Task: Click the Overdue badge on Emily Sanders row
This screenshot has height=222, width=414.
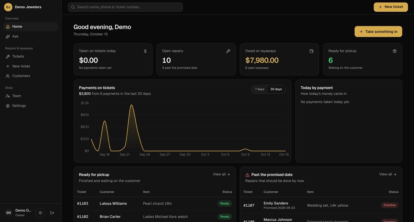Action: pyautogui.click(x=390, y=205)
